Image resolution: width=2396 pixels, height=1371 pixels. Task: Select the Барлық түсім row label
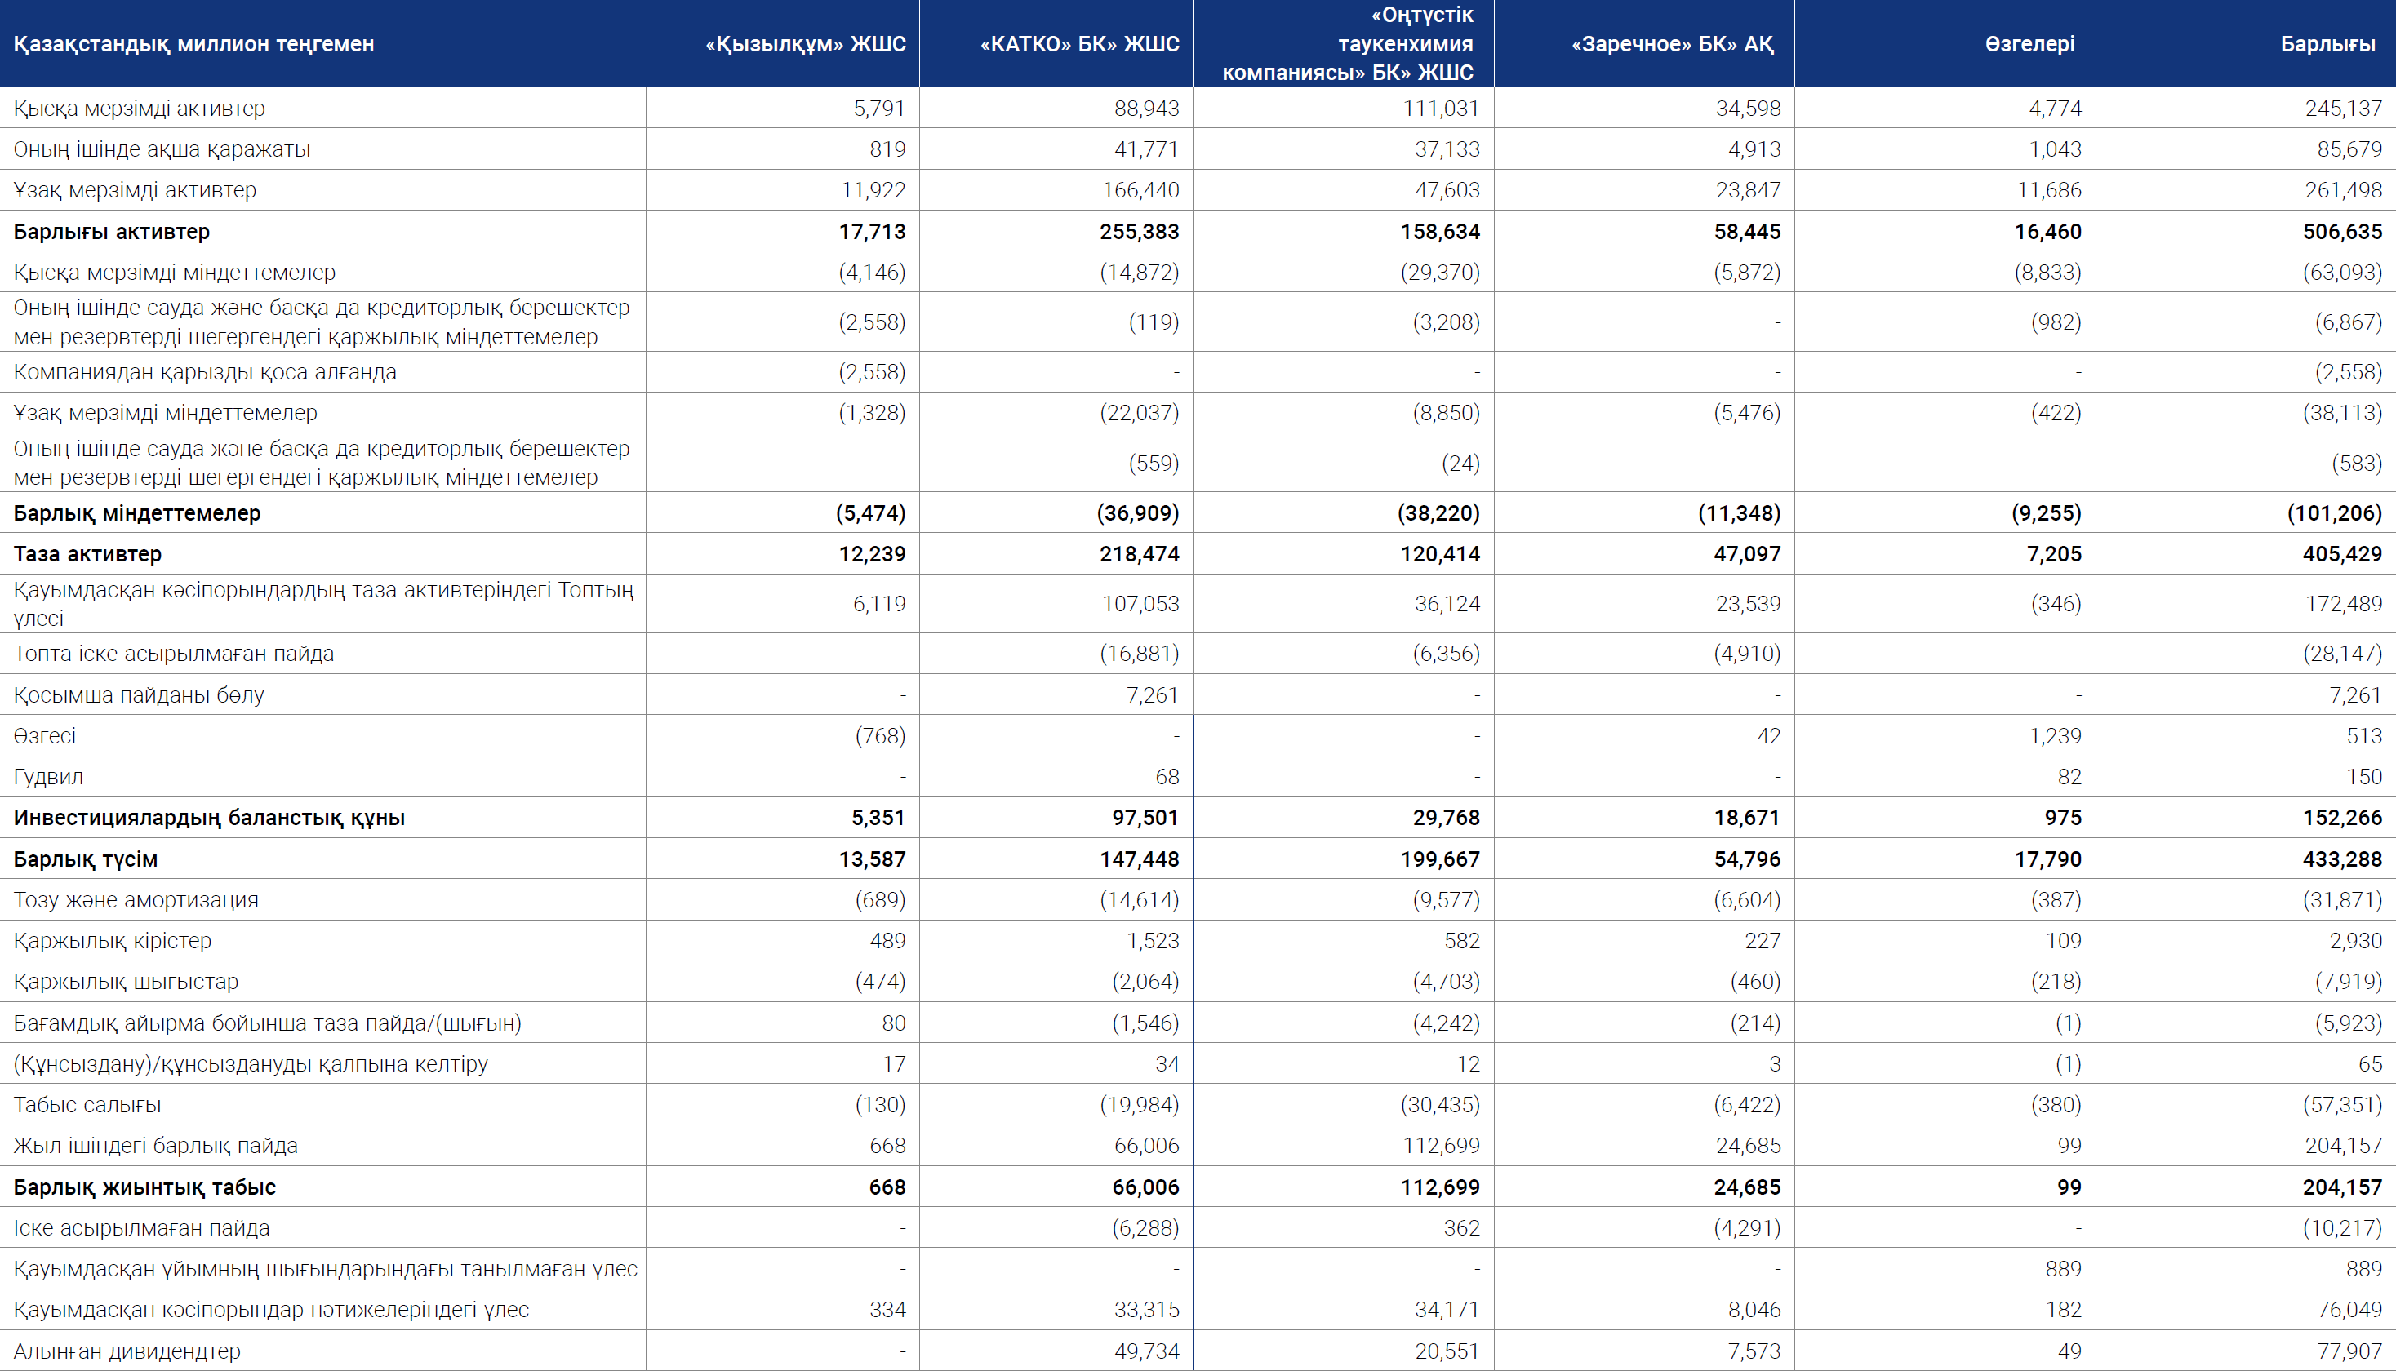[x=86, y=859]
